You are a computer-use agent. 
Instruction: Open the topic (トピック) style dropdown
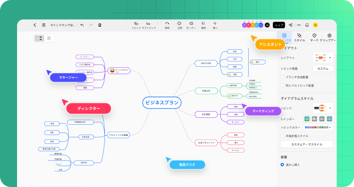click(323, 108)
